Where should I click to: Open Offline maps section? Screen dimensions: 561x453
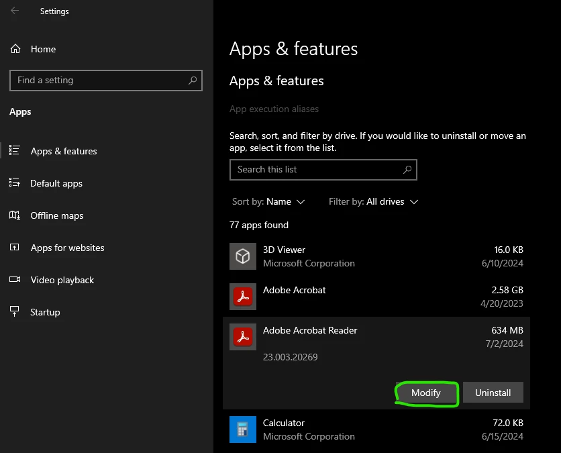click(x=56, y=215)
